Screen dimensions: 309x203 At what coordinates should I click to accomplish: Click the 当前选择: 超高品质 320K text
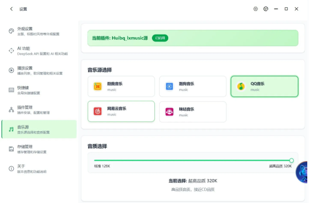(193, 181)
